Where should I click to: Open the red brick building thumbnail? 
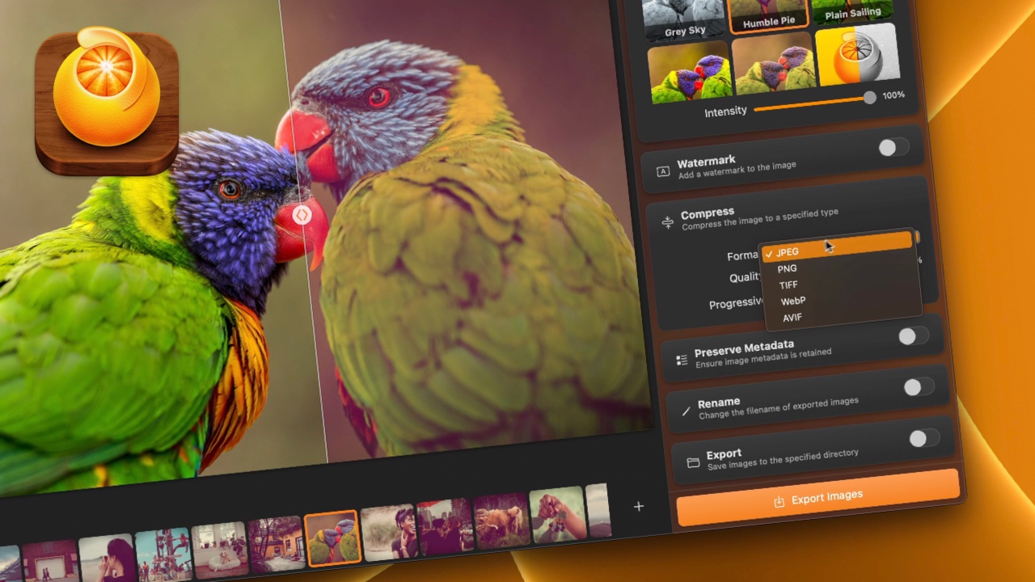coord(50,559)
